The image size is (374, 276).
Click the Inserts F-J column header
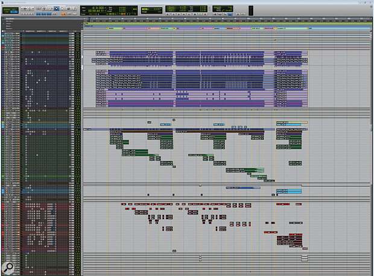click(41, 31)
